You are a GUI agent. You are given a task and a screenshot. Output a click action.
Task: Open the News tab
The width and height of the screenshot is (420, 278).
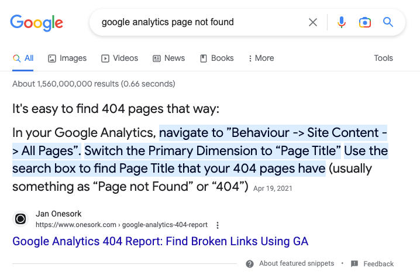(x=168, y=58)
